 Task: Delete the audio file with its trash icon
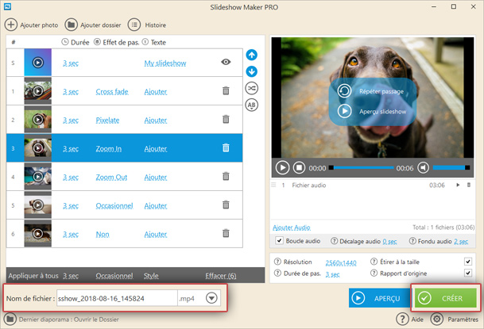coord(469,185)
